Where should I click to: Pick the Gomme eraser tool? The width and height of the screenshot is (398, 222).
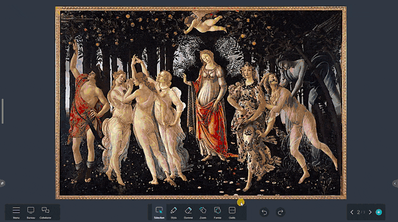coord(188,212)
